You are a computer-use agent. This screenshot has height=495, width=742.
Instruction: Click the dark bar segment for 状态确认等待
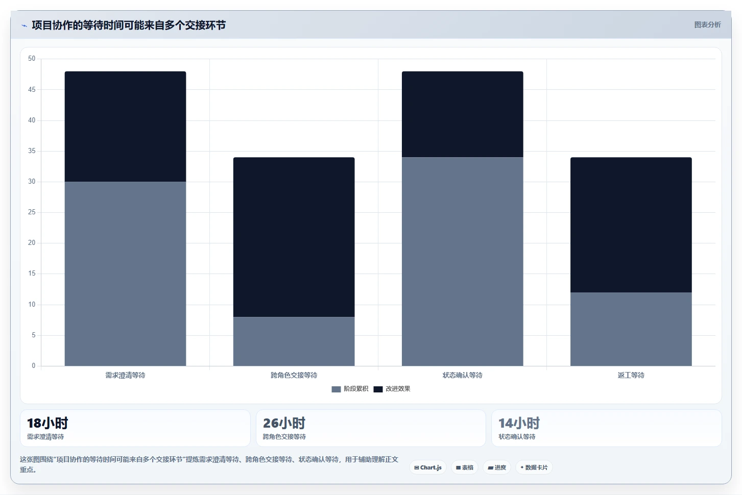tap(462, 114)
